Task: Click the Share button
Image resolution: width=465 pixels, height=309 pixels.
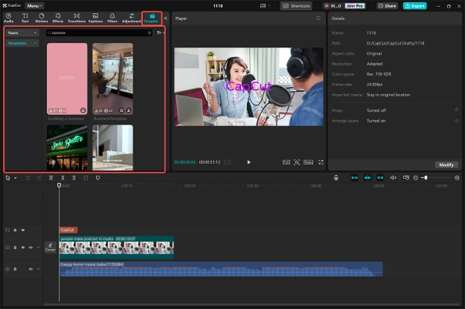Action: 387,5
